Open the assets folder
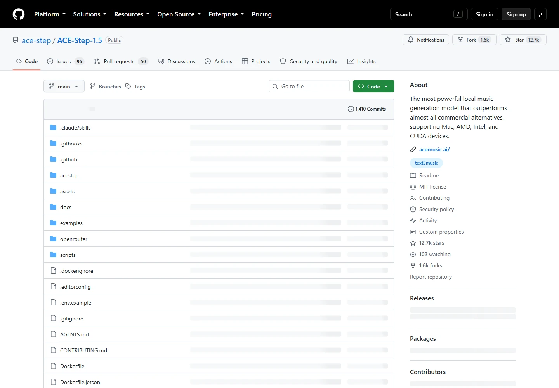This screenshot has width=559, height=388. point(67,191)
